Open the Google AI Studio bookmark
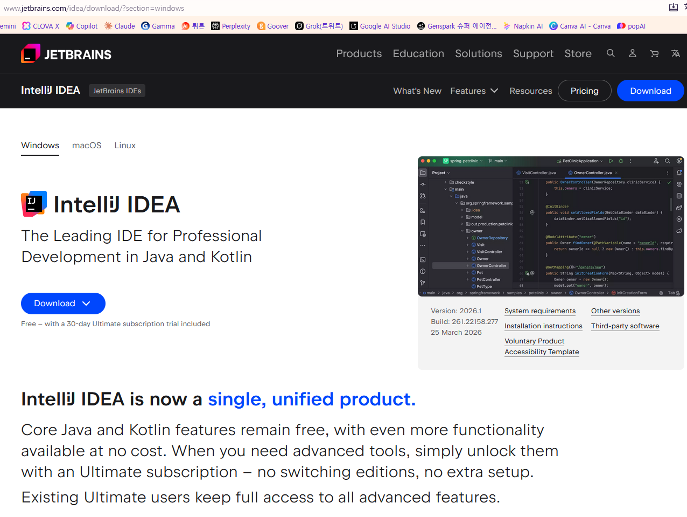This screenshot has height=517, width=687. [380, 26]
